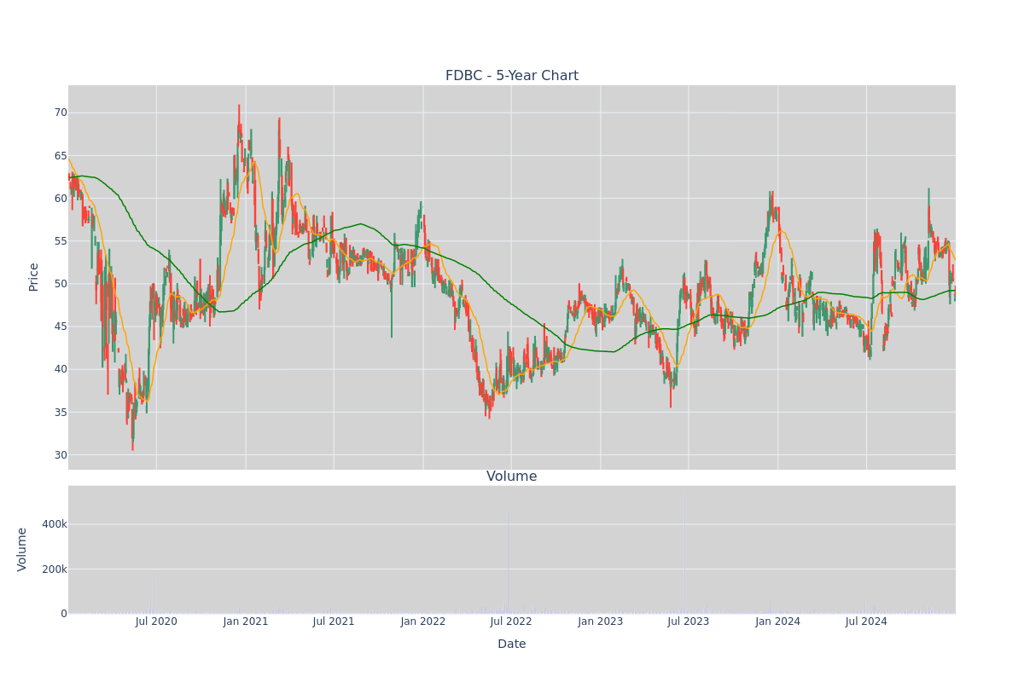Click the Jul 2020 date label
The width and height of the screenshot is (1024, 682).
[156, 621]
